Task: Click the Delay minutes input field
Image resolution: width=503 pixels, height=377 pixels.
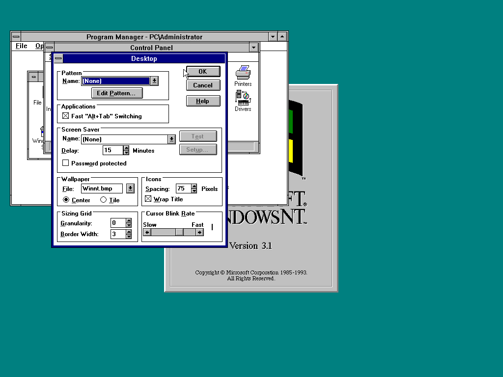Action: coord(113,150)
